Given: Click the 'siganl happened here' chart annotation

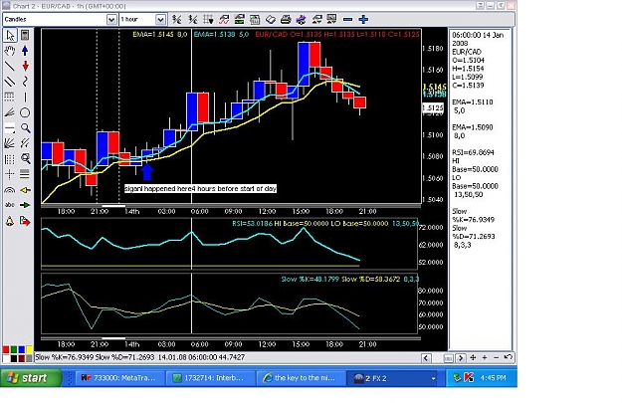Looking at the screenshot, I should (200, 189).
